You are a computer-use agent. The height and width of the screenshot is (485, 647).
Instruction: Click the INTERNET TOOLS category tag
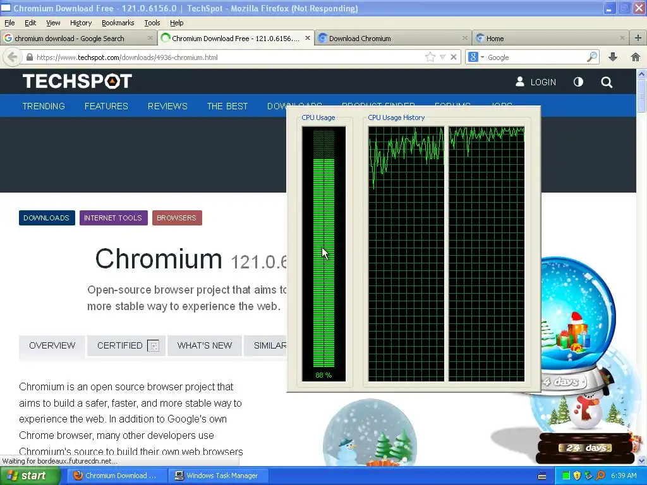114,218
